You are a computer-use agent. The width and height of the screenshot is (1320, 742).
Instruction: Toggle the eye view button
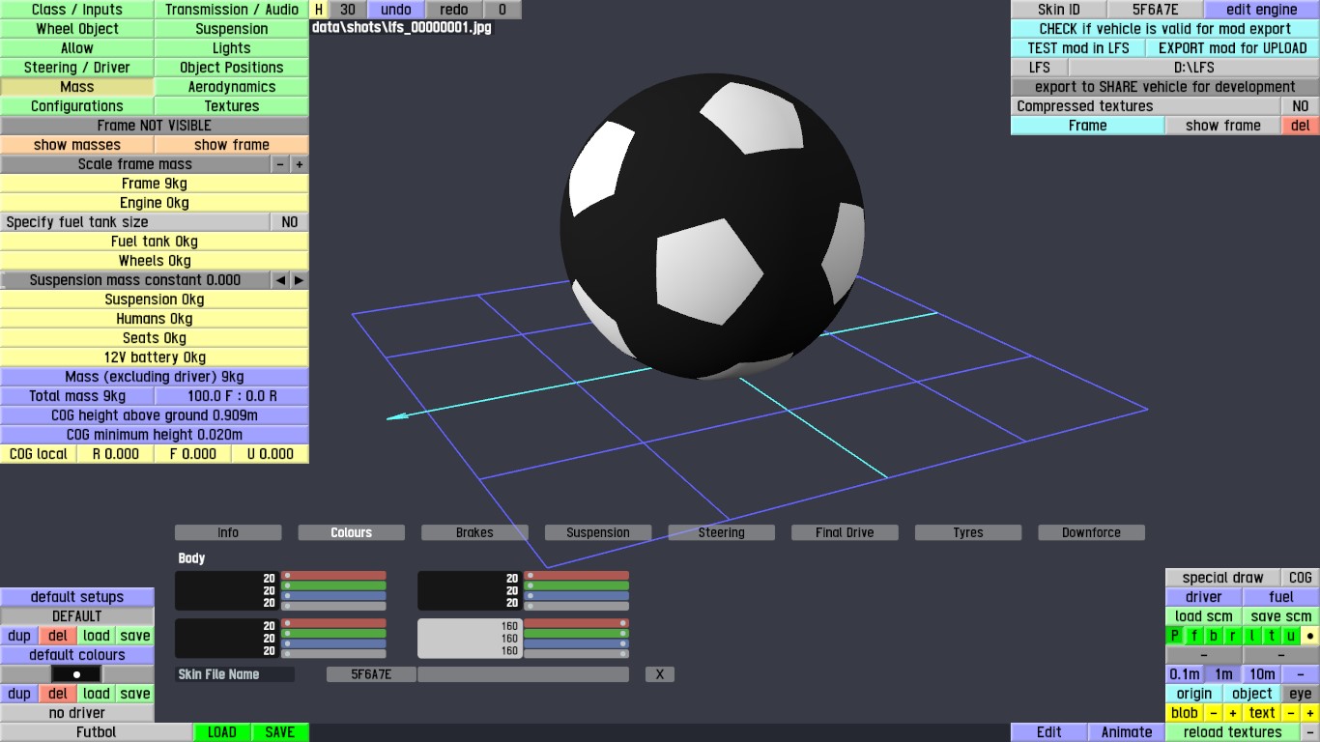click(x=1301, y=694)
